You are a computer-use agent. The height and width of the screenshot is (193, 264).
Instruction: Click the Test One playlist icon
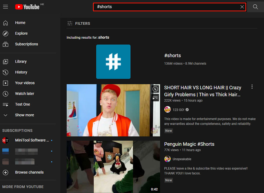5,104
